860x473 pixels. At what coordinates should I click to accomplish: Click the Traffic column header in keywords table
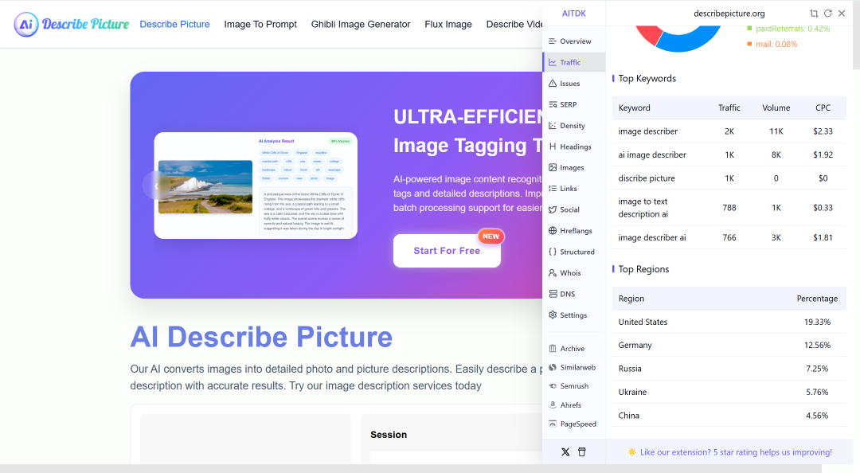pos(729,107)
